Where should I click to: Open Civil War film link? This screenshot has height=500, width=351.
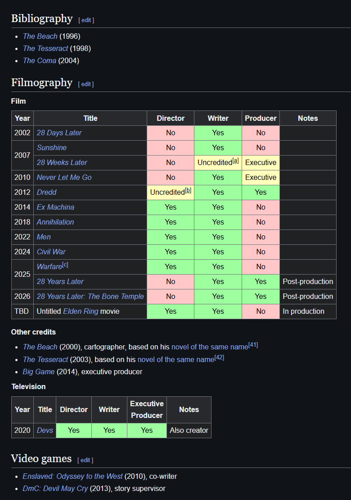pos(51,252)
